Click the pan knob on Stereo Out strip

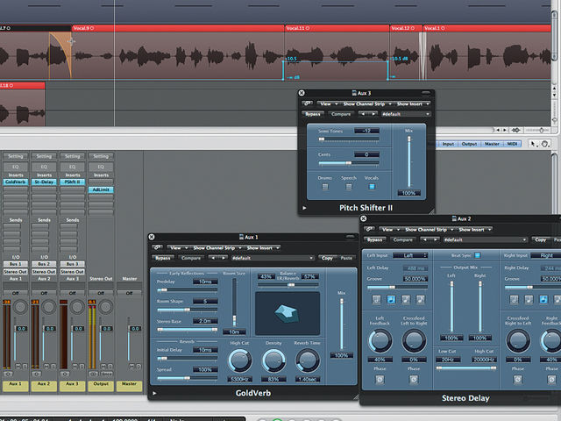click(x=105, y=307)
